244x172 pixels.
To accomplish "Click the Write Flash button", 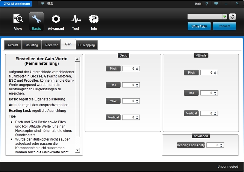I will 199,26.
